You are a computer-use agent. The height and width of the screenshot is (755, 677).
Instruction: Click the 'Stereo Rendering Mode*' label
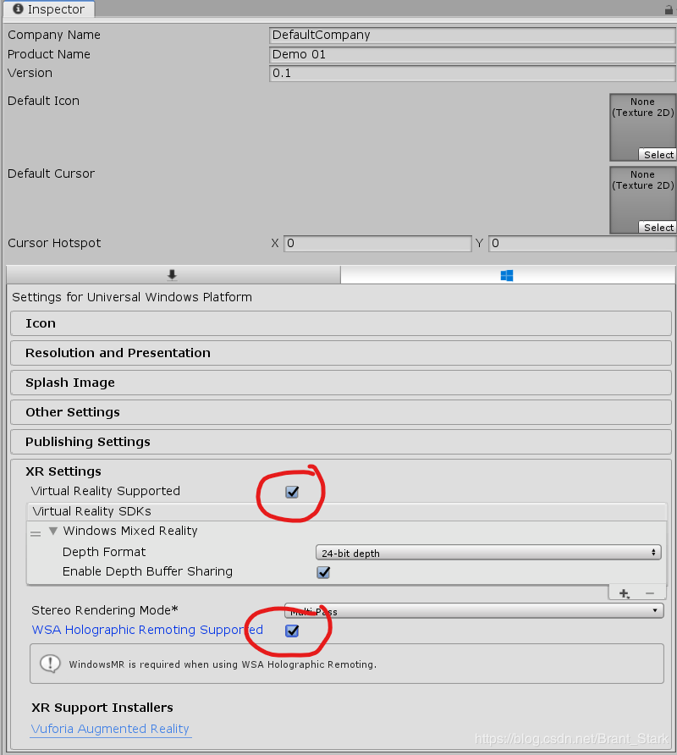click(x=105, y=610)
